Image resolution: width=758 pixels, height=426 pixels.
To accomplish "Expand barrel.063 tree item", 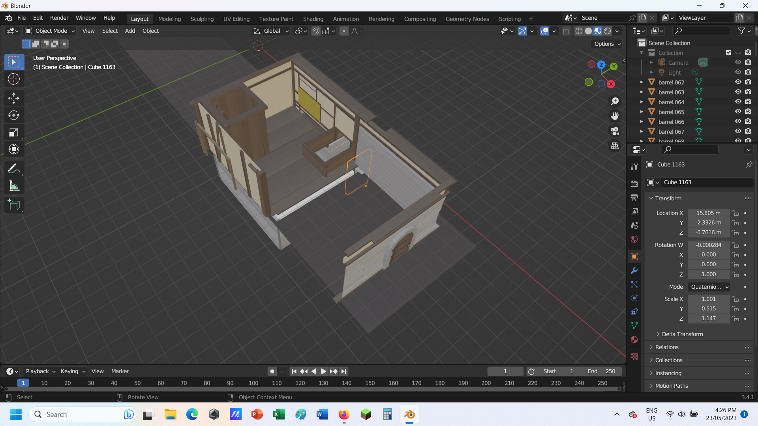I will (642, 92).
